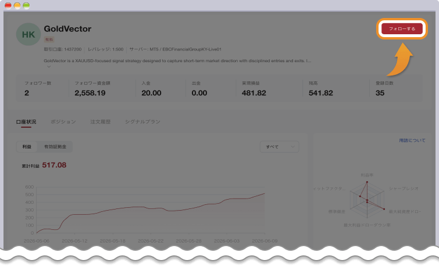Open the 用語について link

point(412,140)
